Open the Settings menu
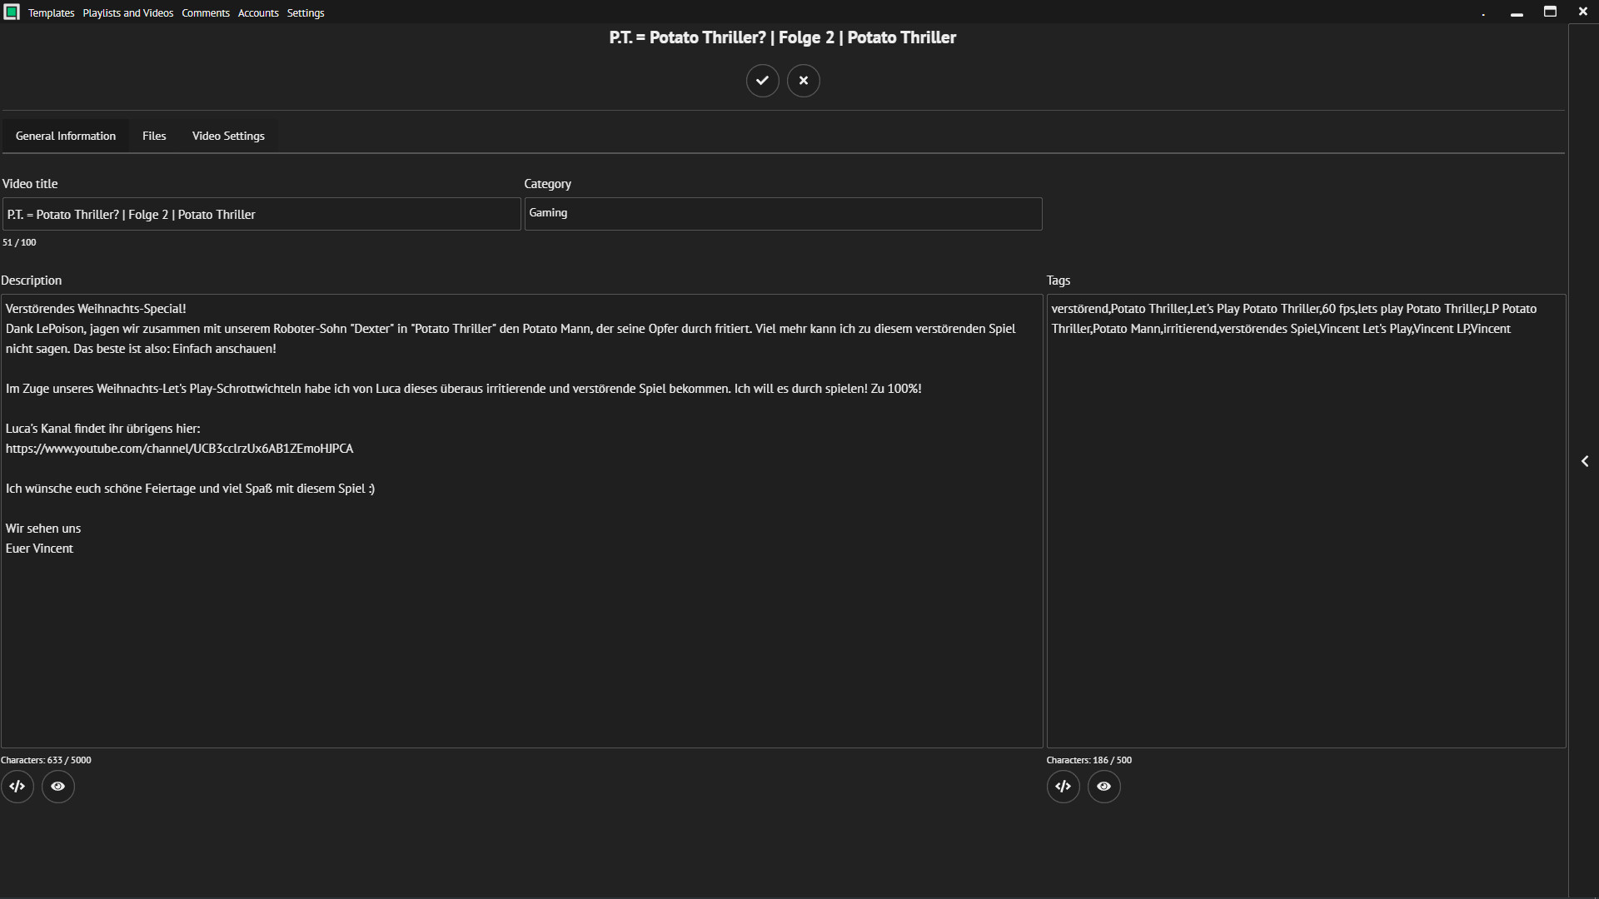 click(306, 12)
